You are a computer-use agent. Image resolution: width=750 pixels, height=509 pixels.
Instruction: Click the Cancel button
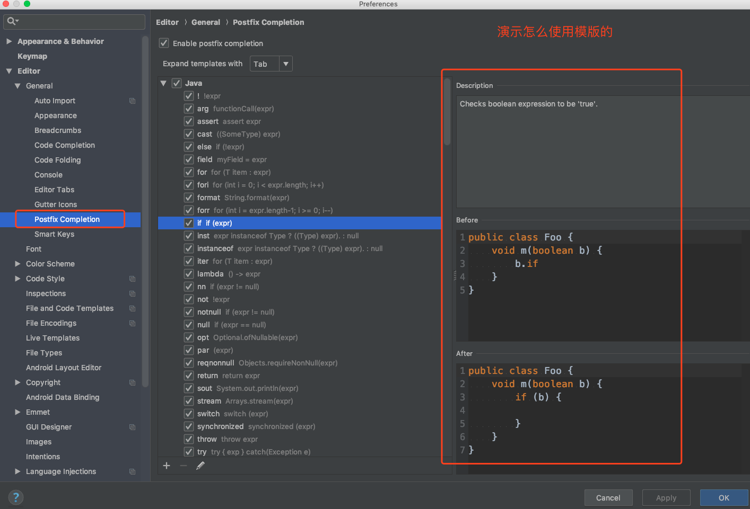pos(608,498)
